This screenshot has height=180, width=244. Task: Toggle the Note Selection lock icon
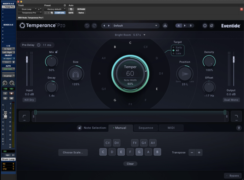[80, 128]
